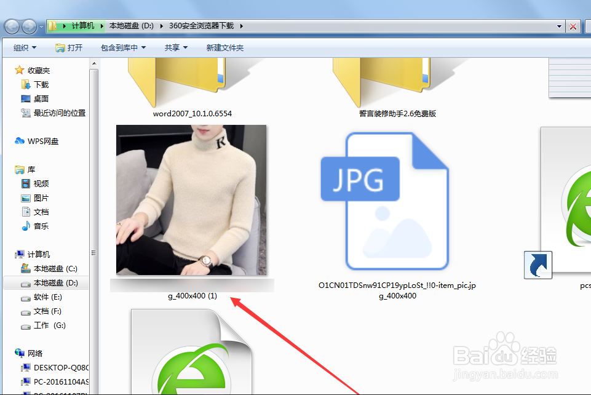Open address bar history dropdown arrow
Screen dimensions: 591x395
pyautogui.click(x=560, y=26)
